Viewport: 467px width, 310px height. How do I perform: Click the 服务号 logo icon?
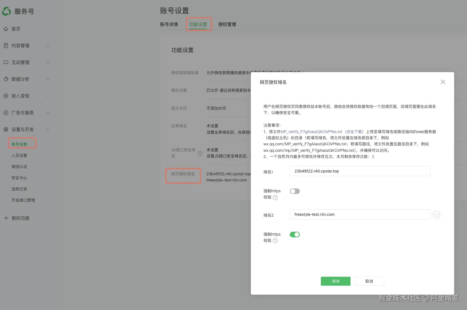click(6, 11)
